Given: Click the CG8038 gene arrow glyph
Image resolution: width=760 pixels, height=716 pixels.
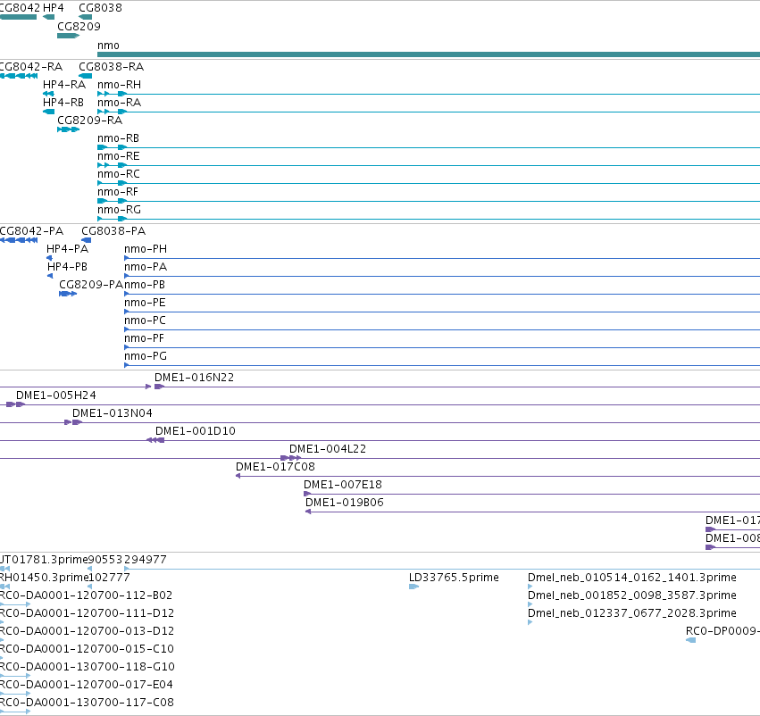Looking at the screenshot, I should click(86, 17).
